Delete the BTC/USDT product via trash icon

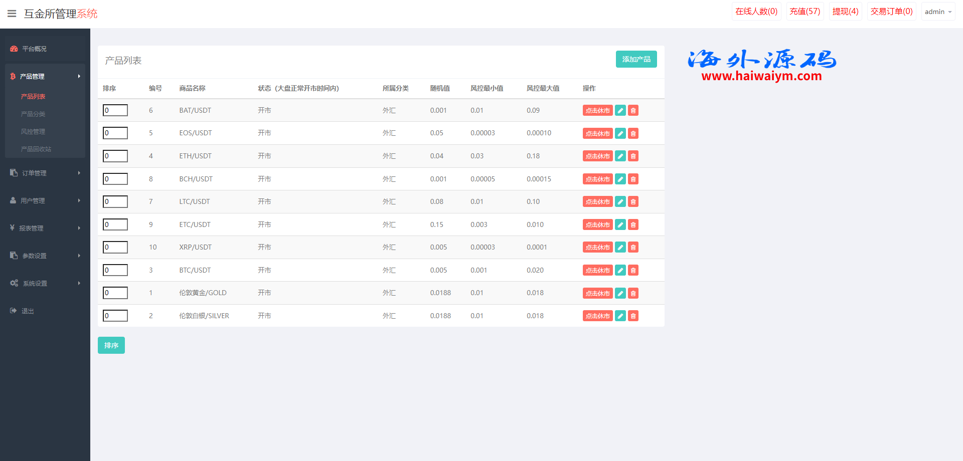[x=633, y=271]
